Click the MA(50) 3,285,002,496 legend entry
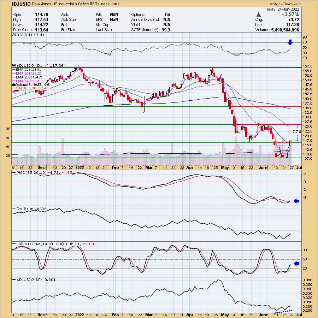The width and height of the screenshot is (318, 318). coord(33,88)
